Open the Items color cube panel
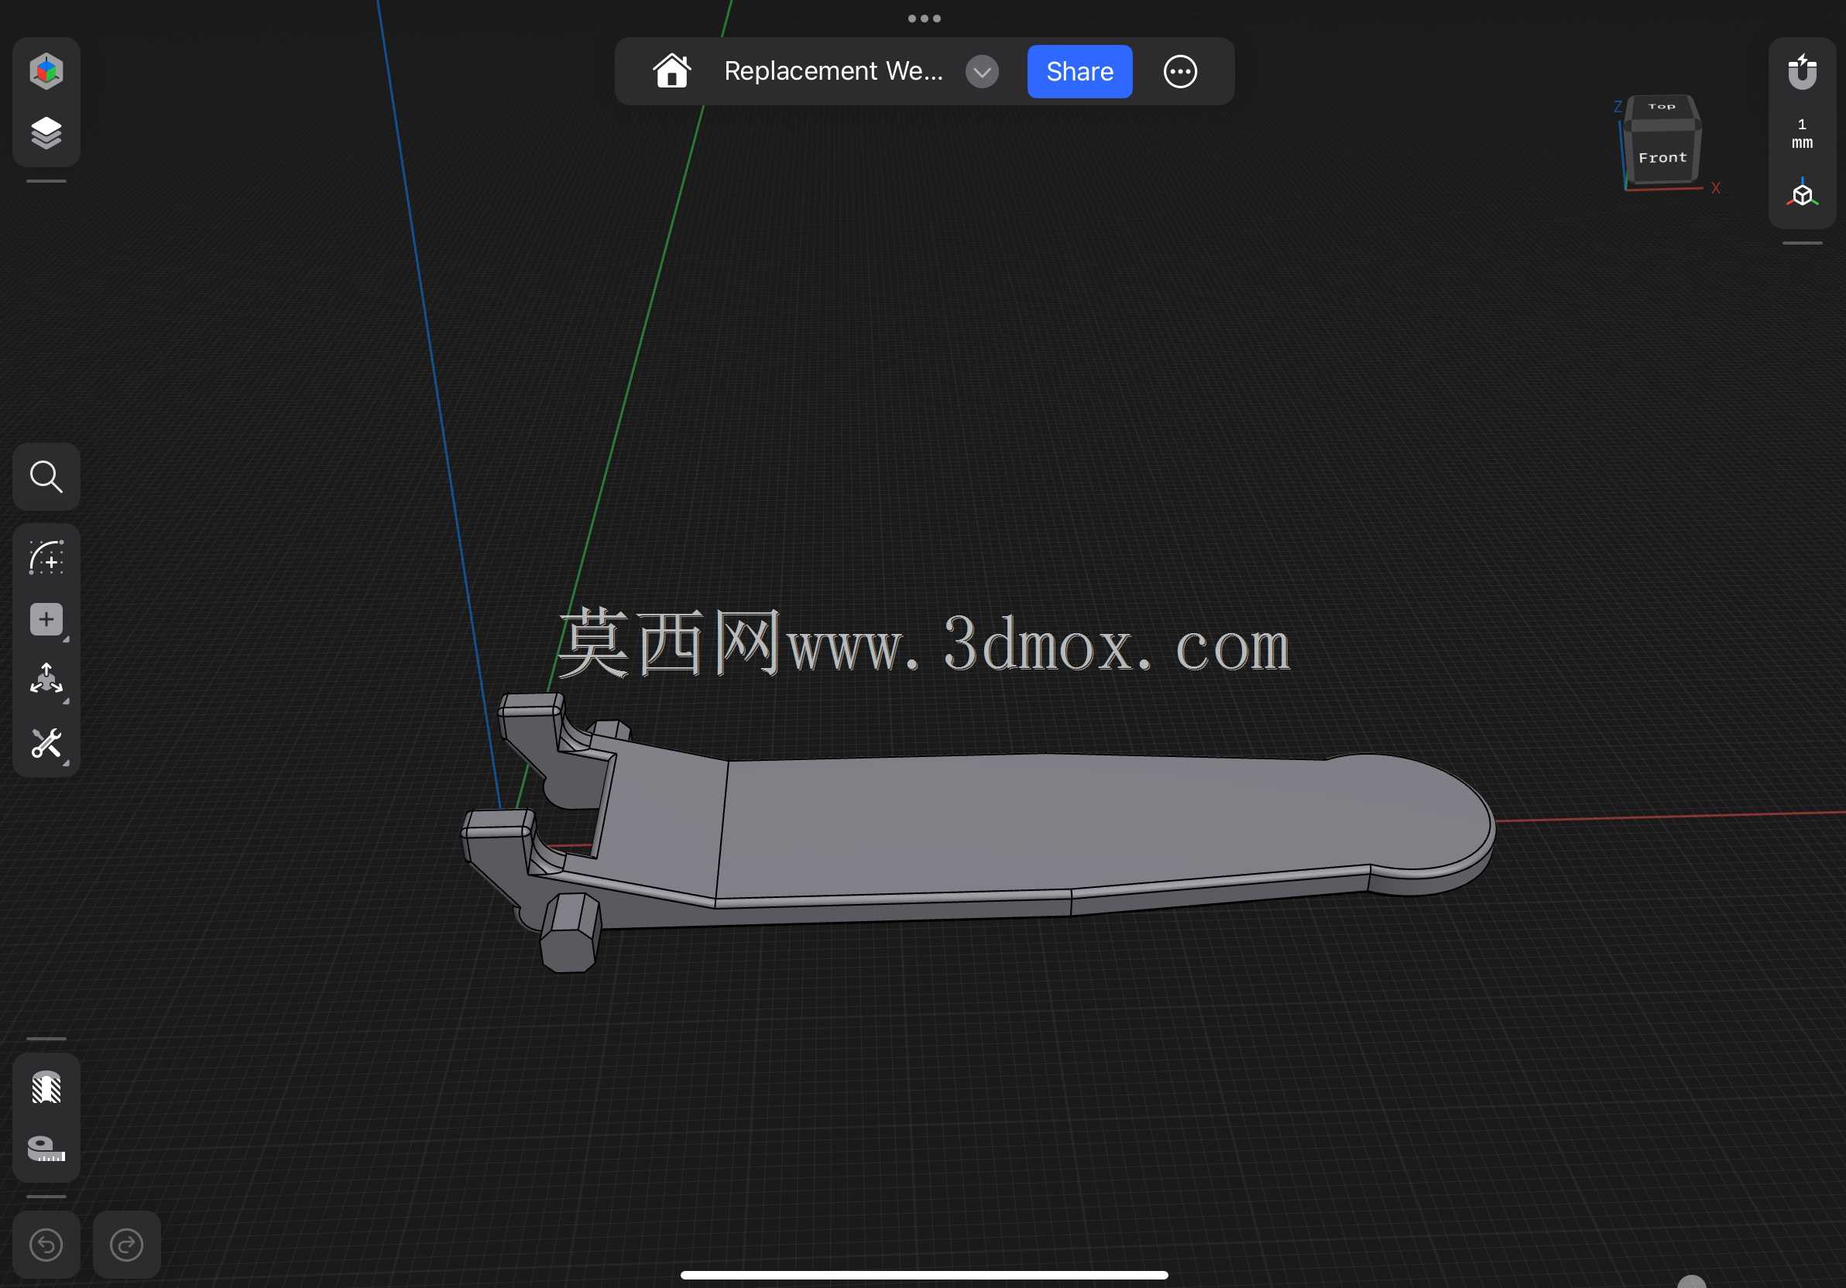Viewport: 1846px width, 1288px height. [x=46, y=70]
